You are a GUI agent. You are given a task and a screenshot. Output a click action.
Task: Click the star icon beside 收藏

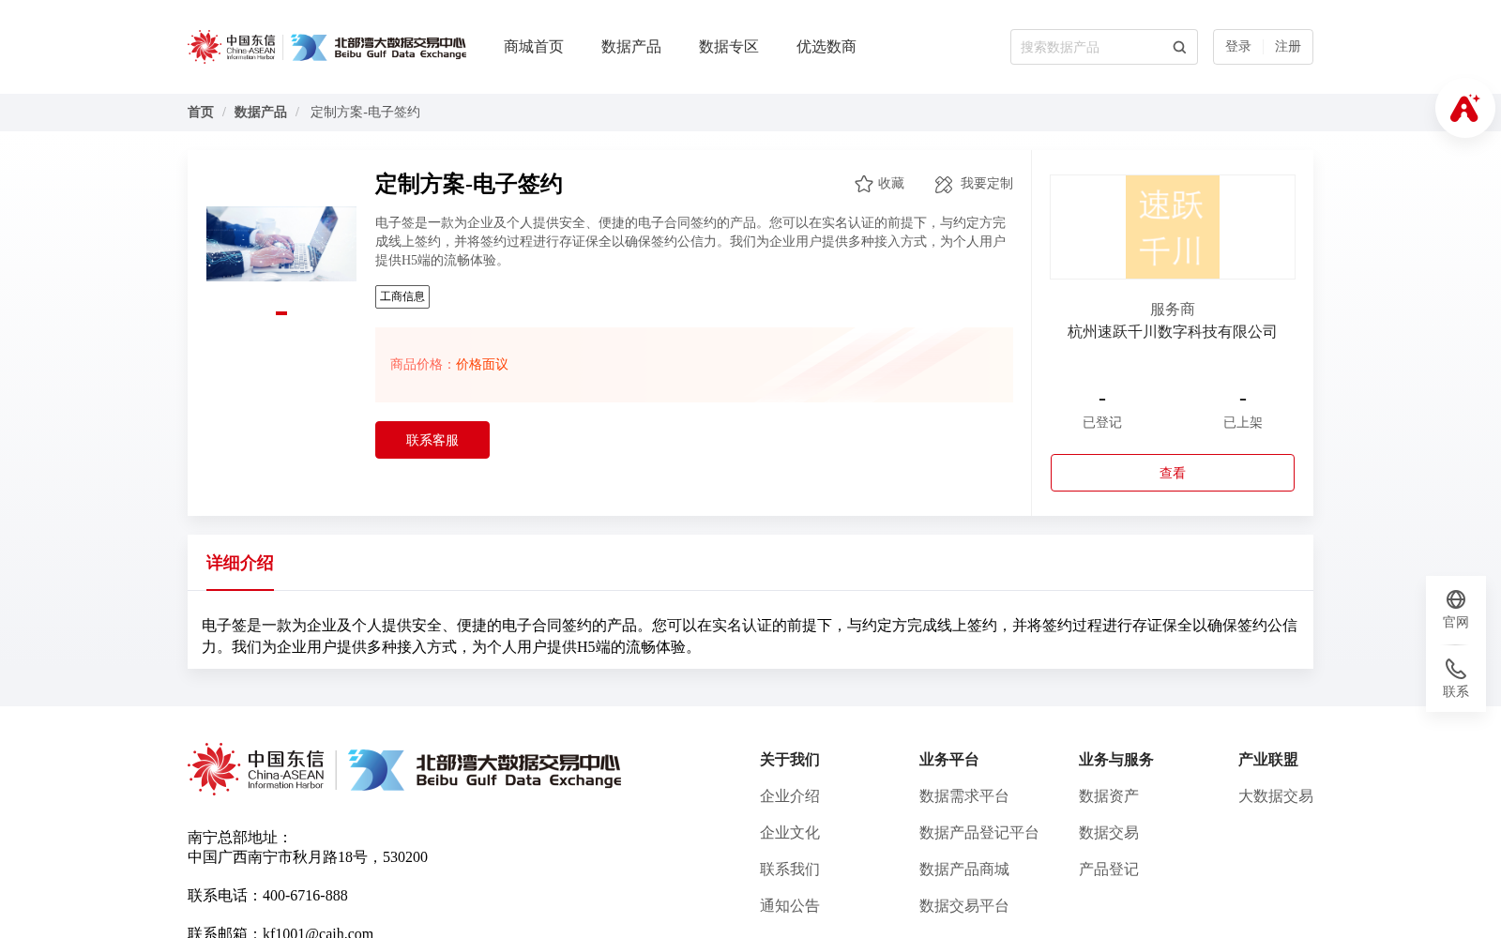864,184
